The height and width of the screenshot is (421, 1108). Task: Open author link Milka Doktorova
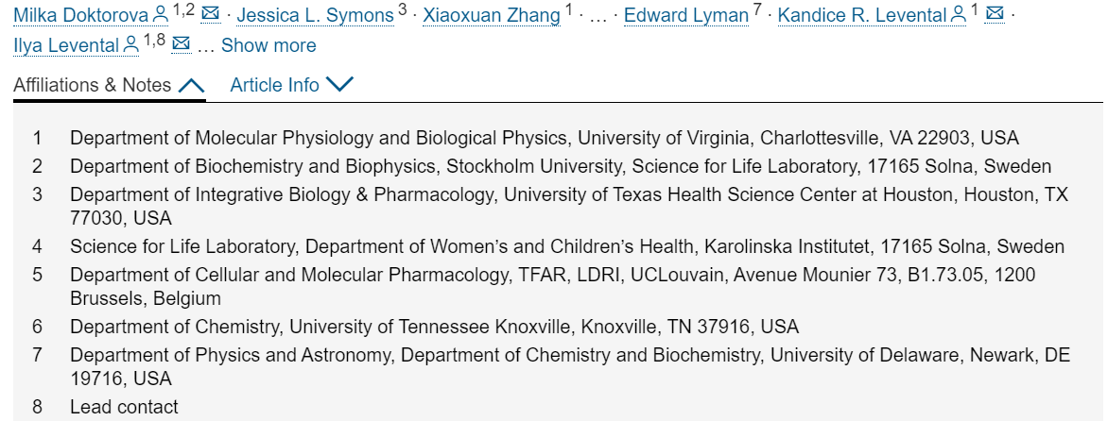click(x=81, y=15)
